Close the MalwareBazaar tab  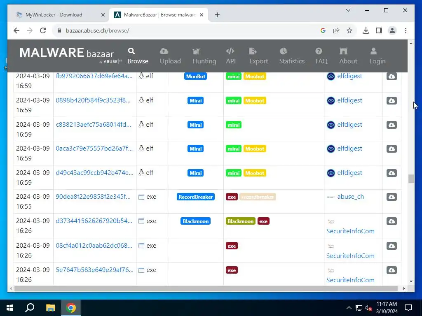pos(201,15)
